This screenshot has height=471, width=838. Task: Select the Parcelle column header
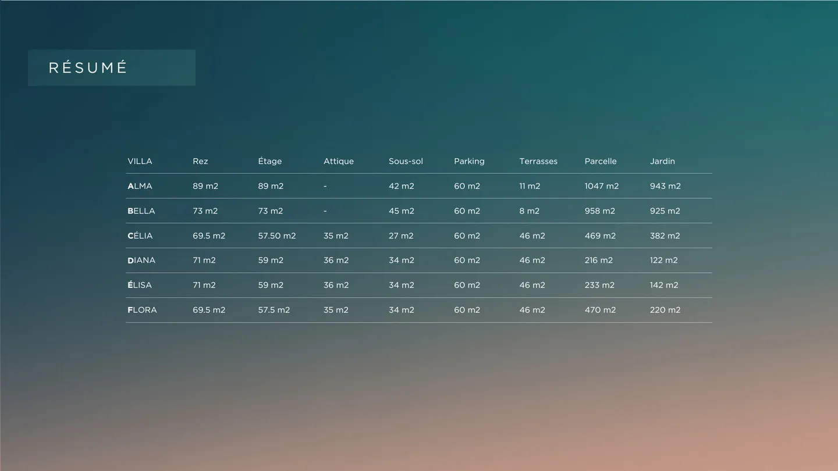click(601, 161)
